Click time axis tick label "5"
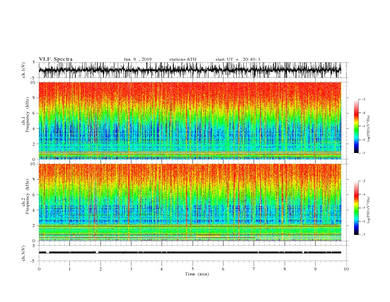The image size is (390, 302). [193, 269]
